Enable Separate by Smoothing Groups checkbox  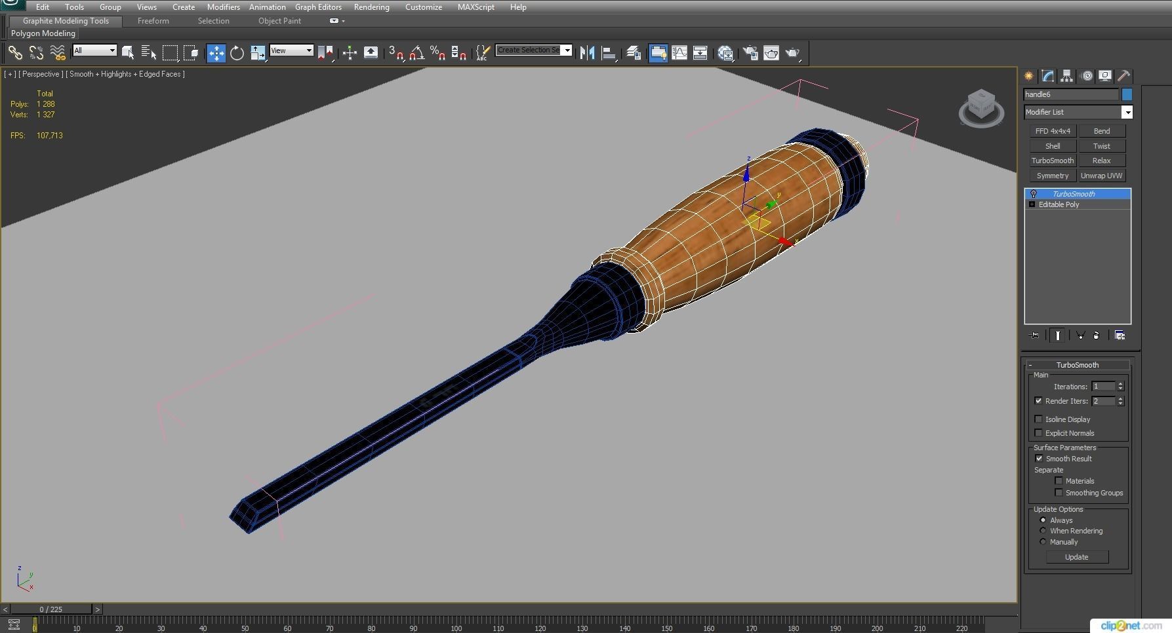[x=1059, y=493]
